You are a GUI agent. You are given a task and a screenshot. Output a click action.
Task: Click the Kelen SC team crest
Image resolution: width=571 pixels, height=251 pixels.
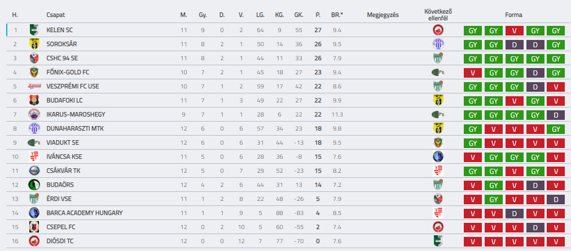click(x=34, y=30)
